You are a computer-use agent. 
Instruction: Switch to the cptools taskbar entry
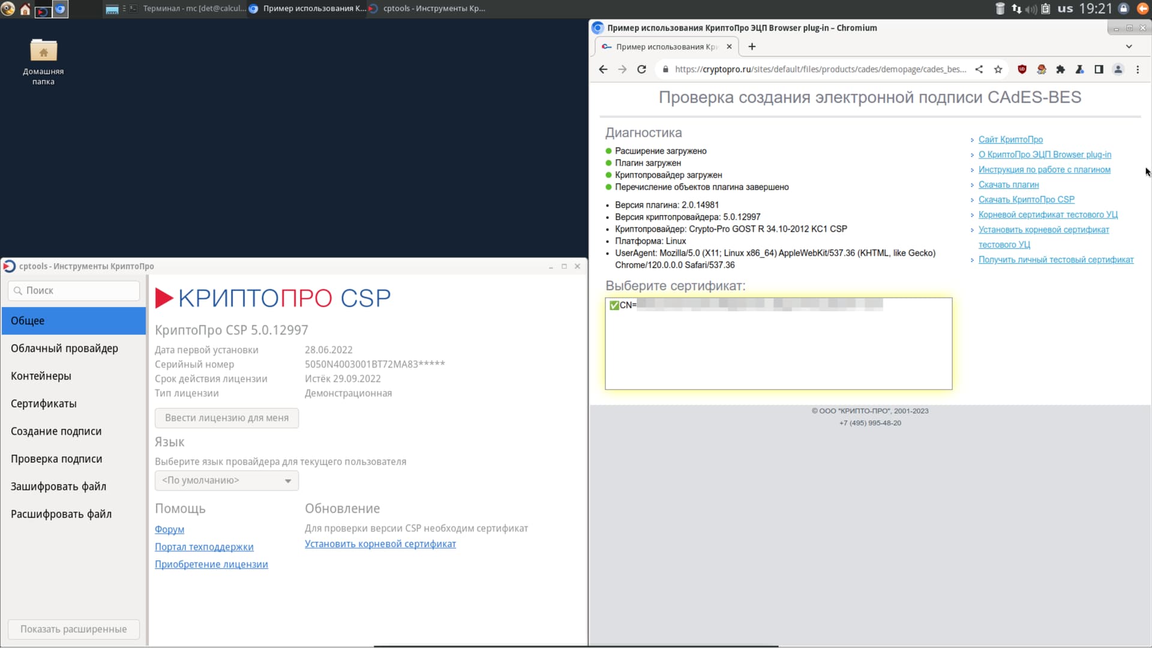tap(427, 8)
